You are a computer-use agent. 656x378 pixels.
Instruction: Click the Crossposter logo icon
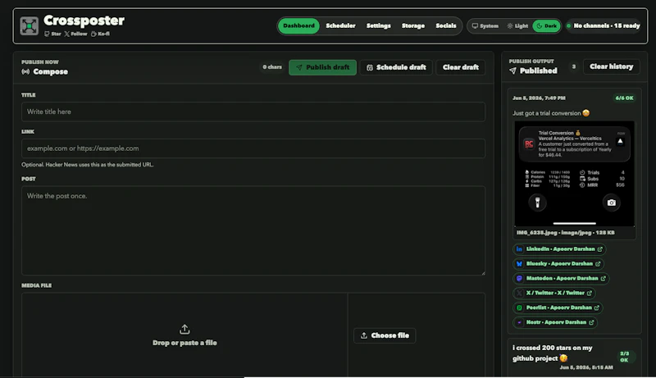[29, 26]
